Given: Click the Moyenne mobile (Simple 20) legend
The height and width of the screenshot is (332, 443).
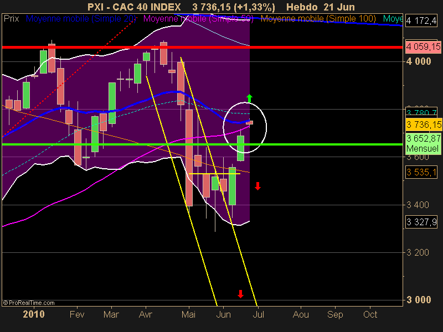Looking at the screenshot, I should click(81, 19).
